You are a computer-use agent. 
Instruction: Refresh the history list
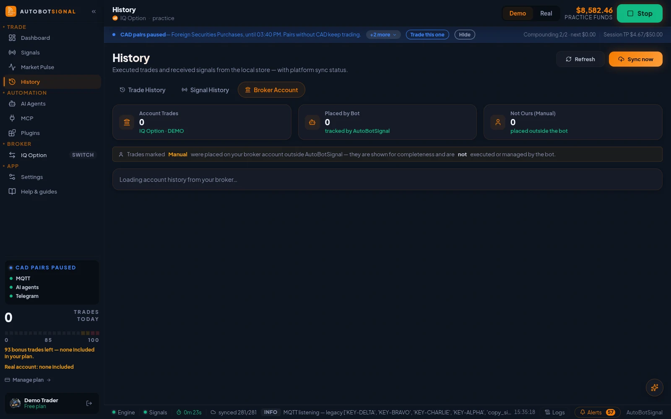tap(580, 59)
